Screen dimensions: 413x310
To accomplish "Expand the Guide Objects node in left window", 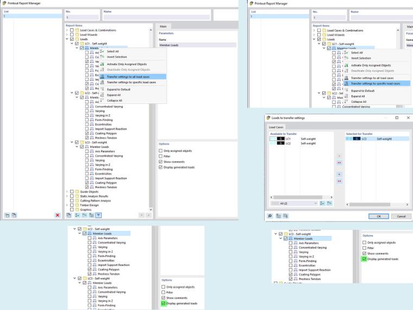I will pos(67,191).
